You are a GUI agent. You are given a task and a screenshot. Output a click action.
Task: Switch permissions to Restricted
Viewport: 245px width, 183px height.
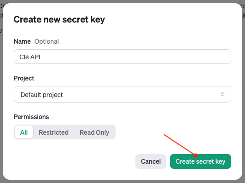pyautogui.click(x=53, y=132)
